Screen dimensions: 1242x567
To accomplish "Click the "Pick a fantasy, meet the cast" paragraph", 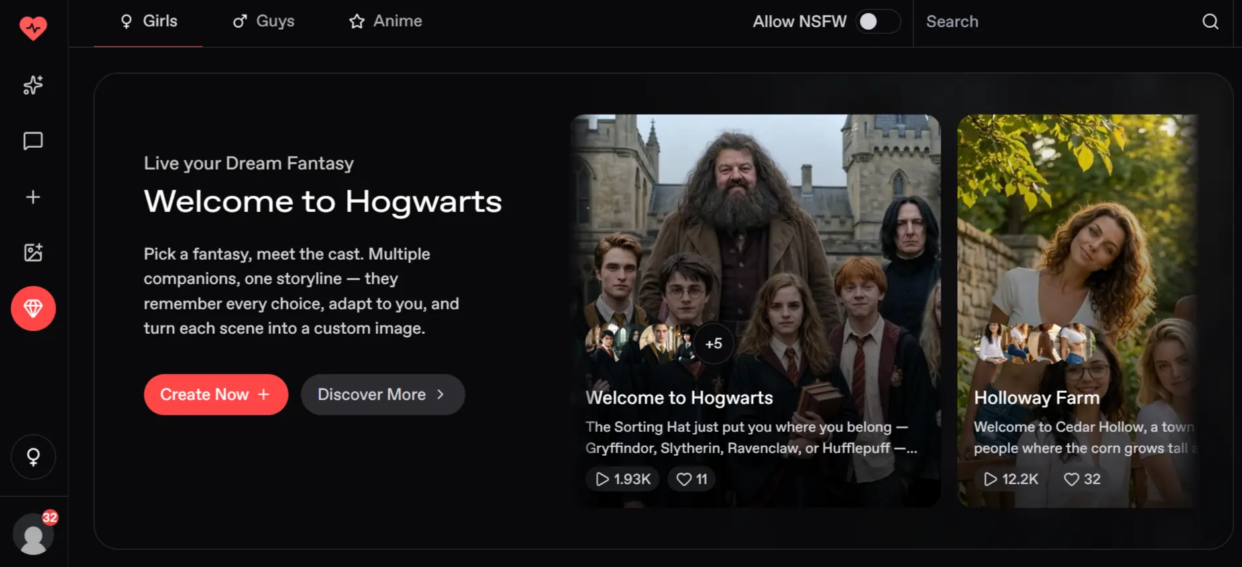I will coord(301,291).
